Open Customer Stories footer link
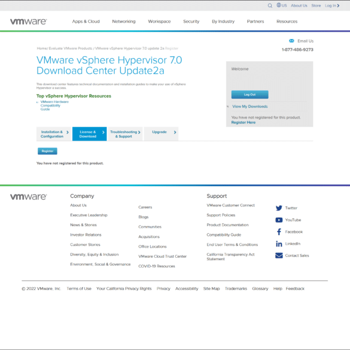The height and width of the screenshot is (350, 350). tap(85, 245)
